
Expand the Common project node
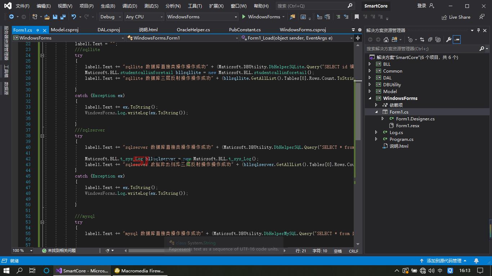pos(370,71)
